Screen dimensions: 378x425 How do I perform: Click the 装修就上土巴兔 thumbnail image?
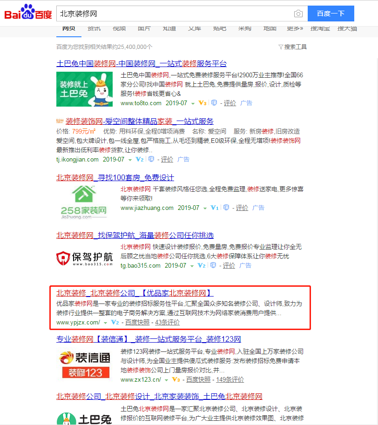85,89
